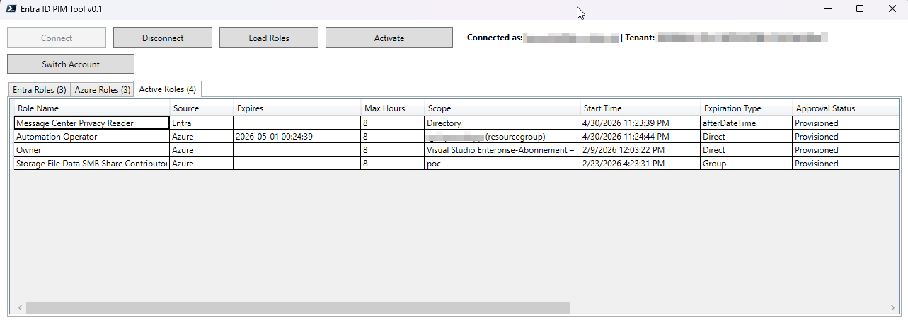Close the Entra ID PIM Tool window
908x323 pixels.
pos(892,8)
